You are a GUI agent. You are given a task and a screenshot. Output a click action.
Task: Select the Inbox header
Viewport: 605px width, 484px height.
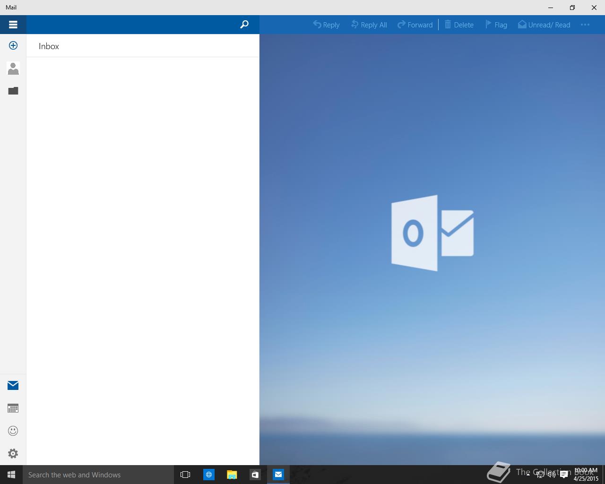(49, 46)
